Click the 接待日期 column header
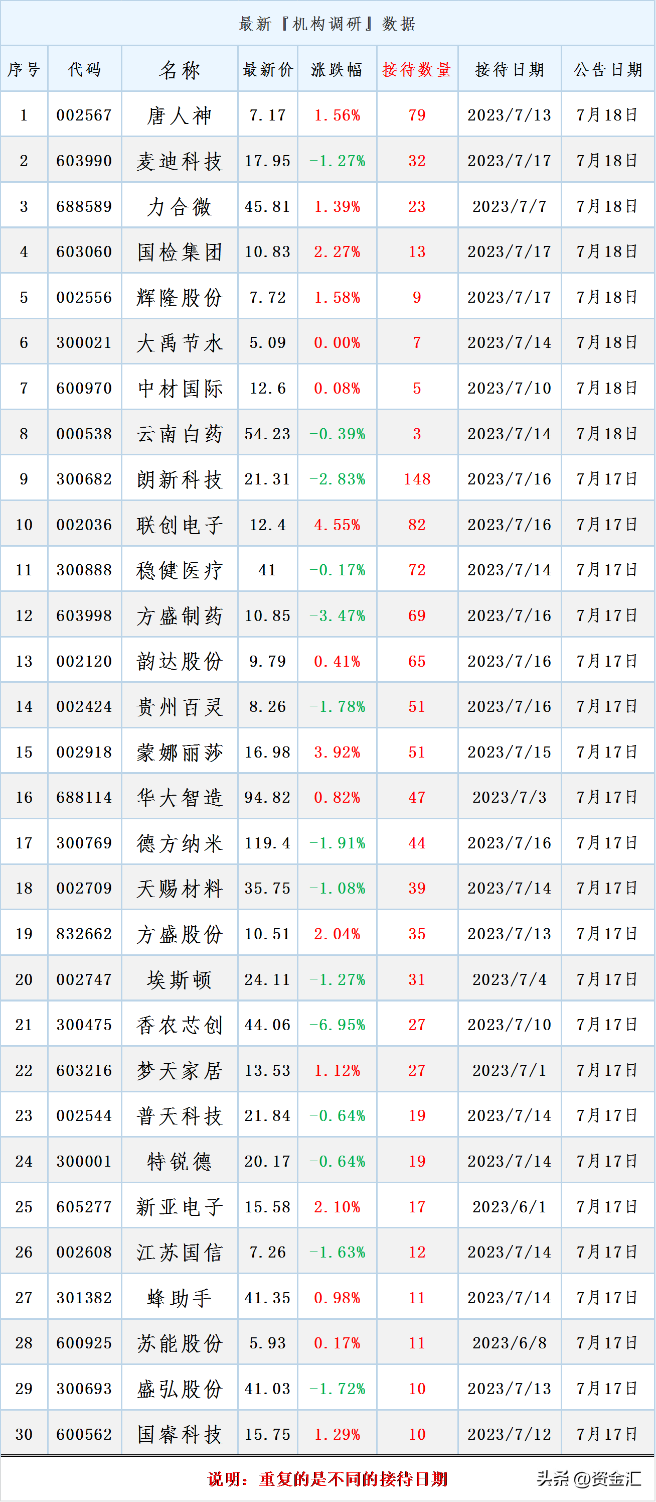Image resolution: width=656 pixels, height=1502 pixels. 510,70
